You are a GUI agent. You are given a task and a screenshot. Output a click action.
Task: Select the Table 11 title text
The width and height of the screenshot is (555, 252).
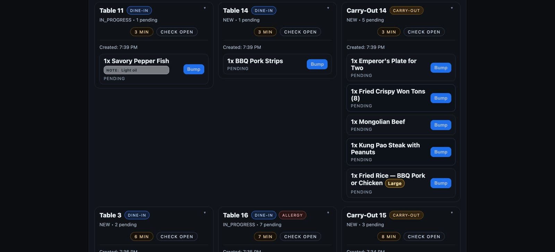point(111,10)
